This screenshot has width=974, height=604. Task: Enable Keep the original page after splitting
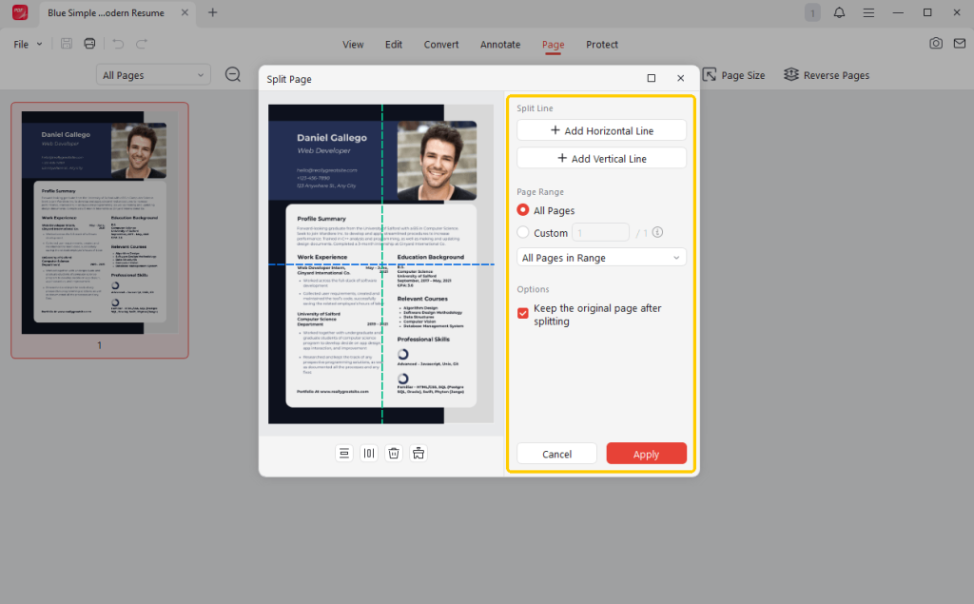pos(520,311)
